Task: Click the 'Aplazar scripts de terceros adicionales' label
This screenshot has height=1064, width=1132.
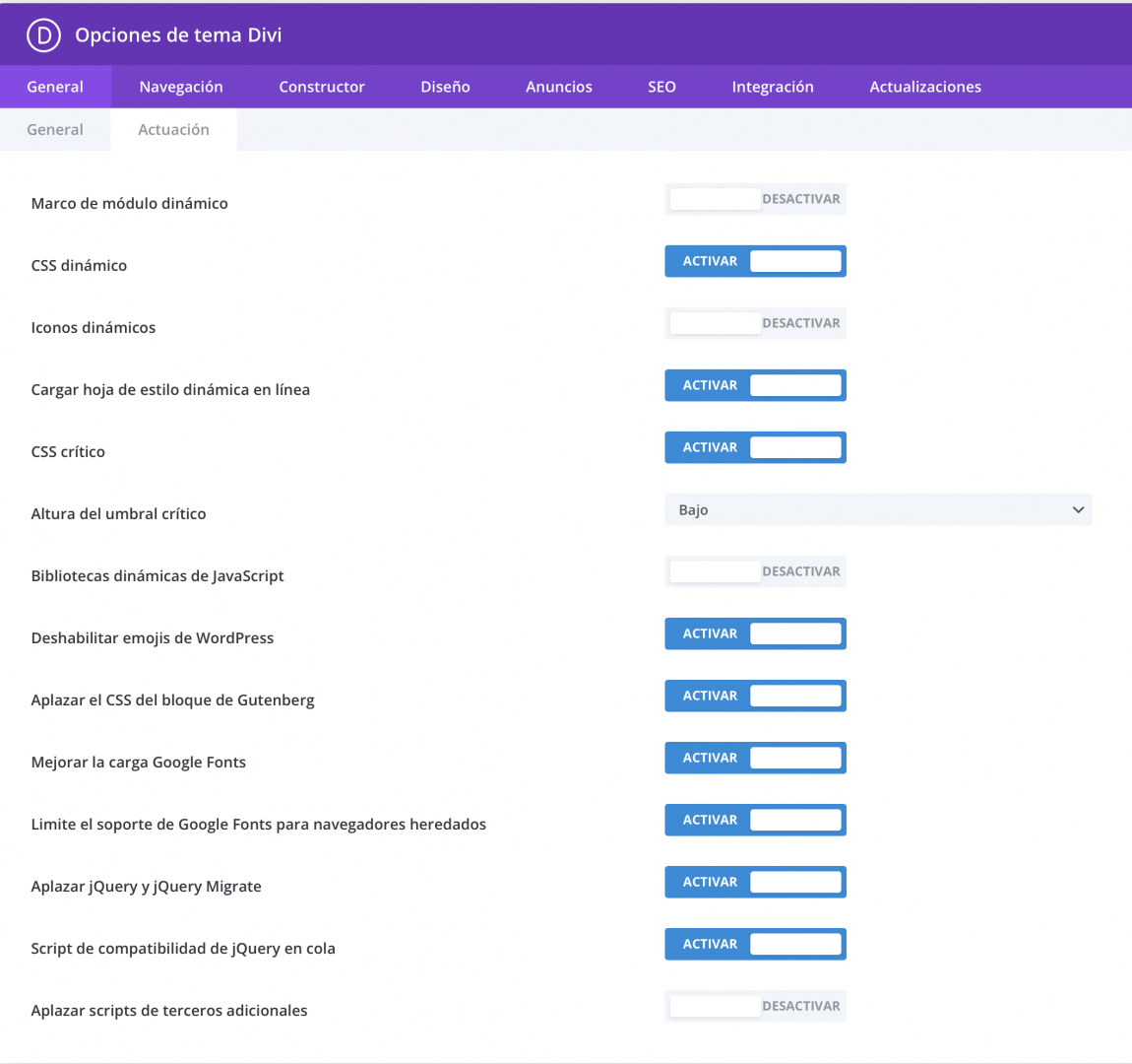Action: click(x=169, y=1011)
